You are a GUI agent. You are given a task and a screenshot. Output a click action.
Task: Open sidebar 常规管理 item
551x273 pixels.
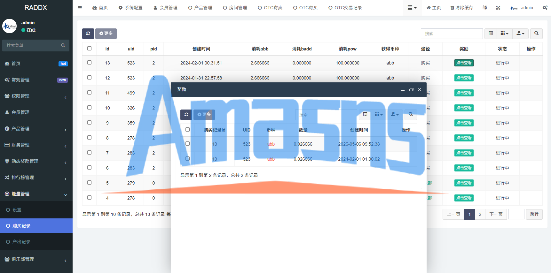(36, 80)
